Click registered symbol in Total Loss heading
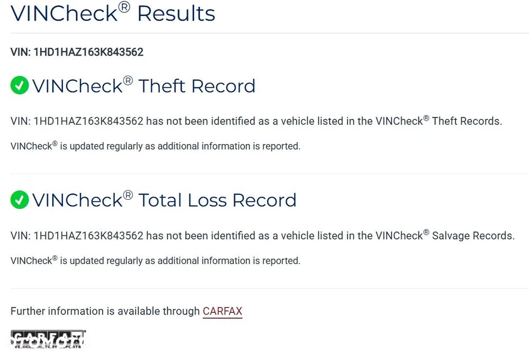The image size is (529, 353). pos(128,194)
